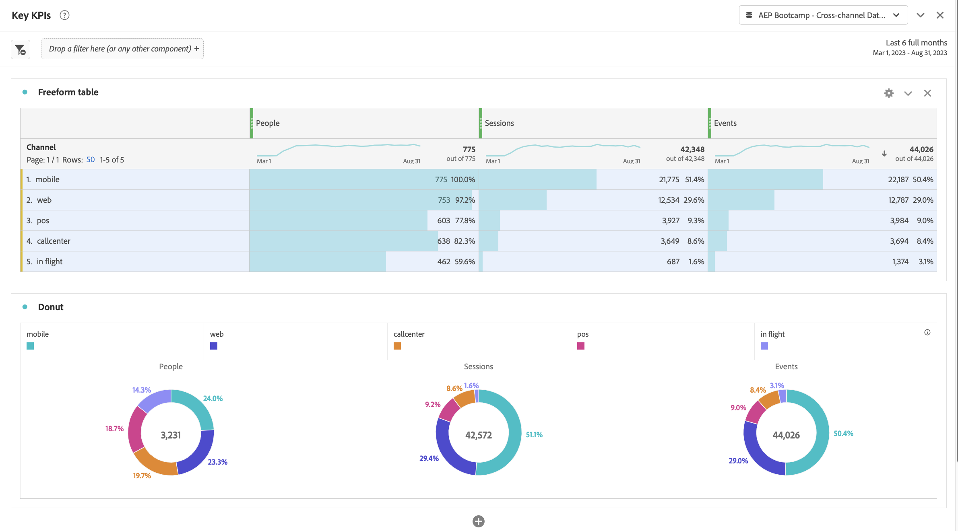958x531 pixels.
Task: Click the Events column sort arrow
Action: tap(884, 154)
